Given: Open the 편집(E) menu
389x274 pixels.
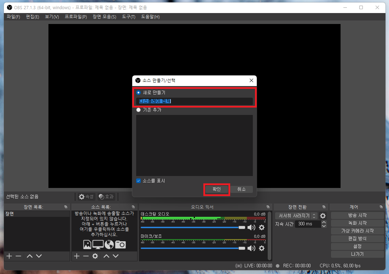Looking at the screenshot, I should (33, 17).
